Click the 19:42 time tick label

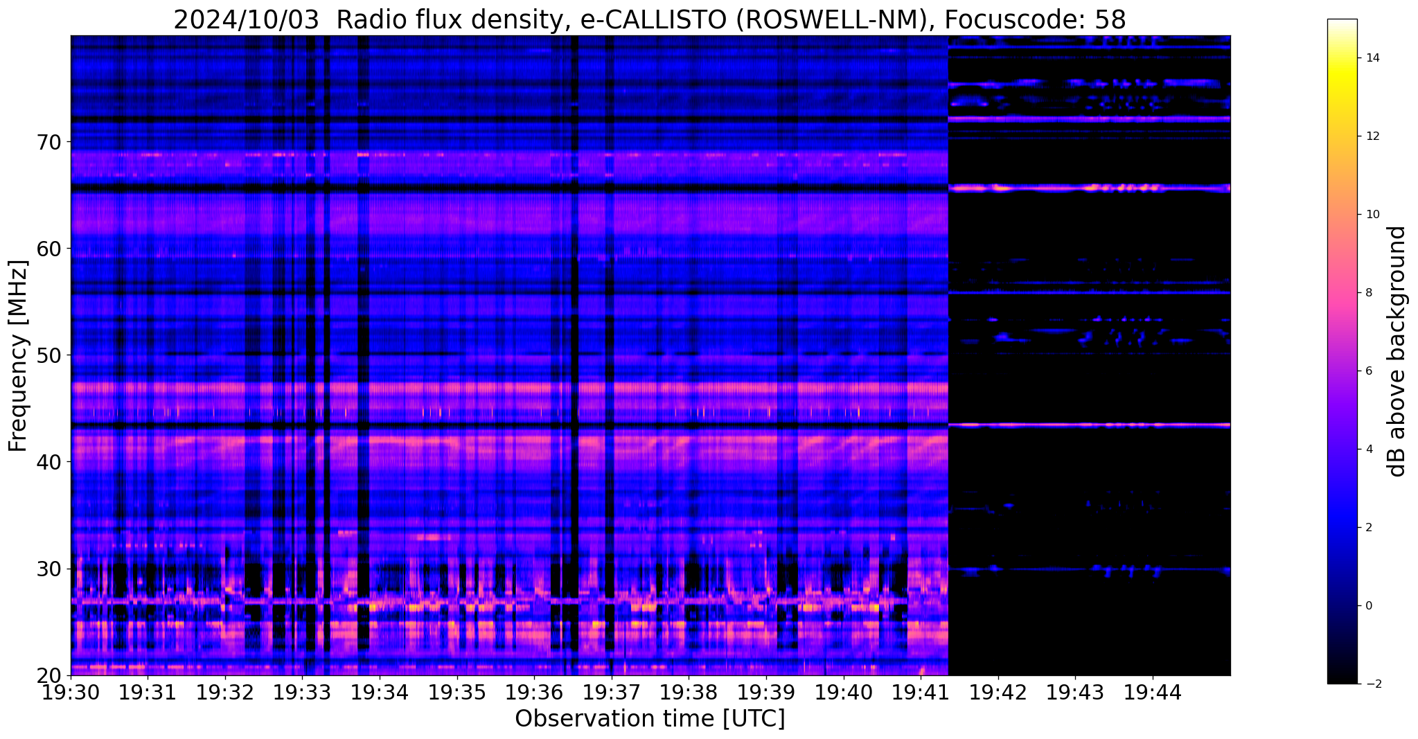pyautogui.click(x=998, y=691)
